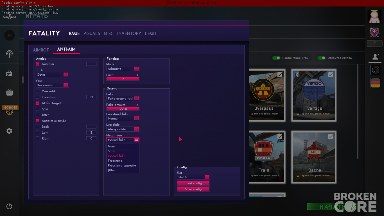Open the settings gear icon
Viewport: 384px width, 216px height.
tap(9, 131)
